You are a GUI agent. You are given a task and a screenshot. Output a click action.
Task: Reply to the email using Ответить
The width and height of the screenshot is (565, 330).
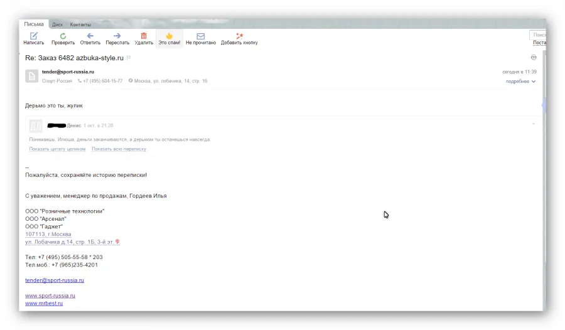[90, 38]
